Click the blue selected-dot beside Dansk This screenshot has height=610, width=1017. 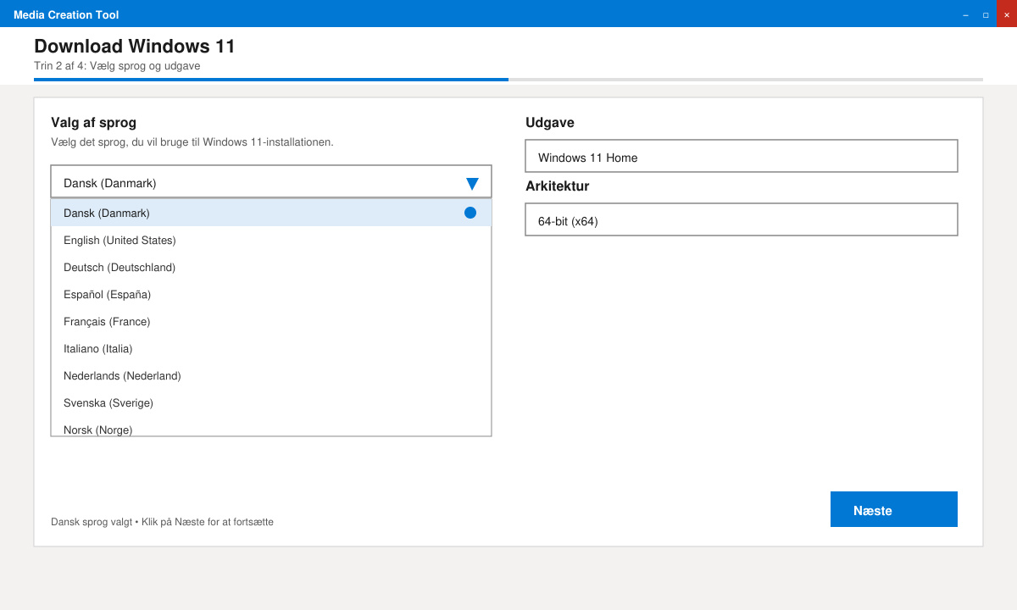470,213
